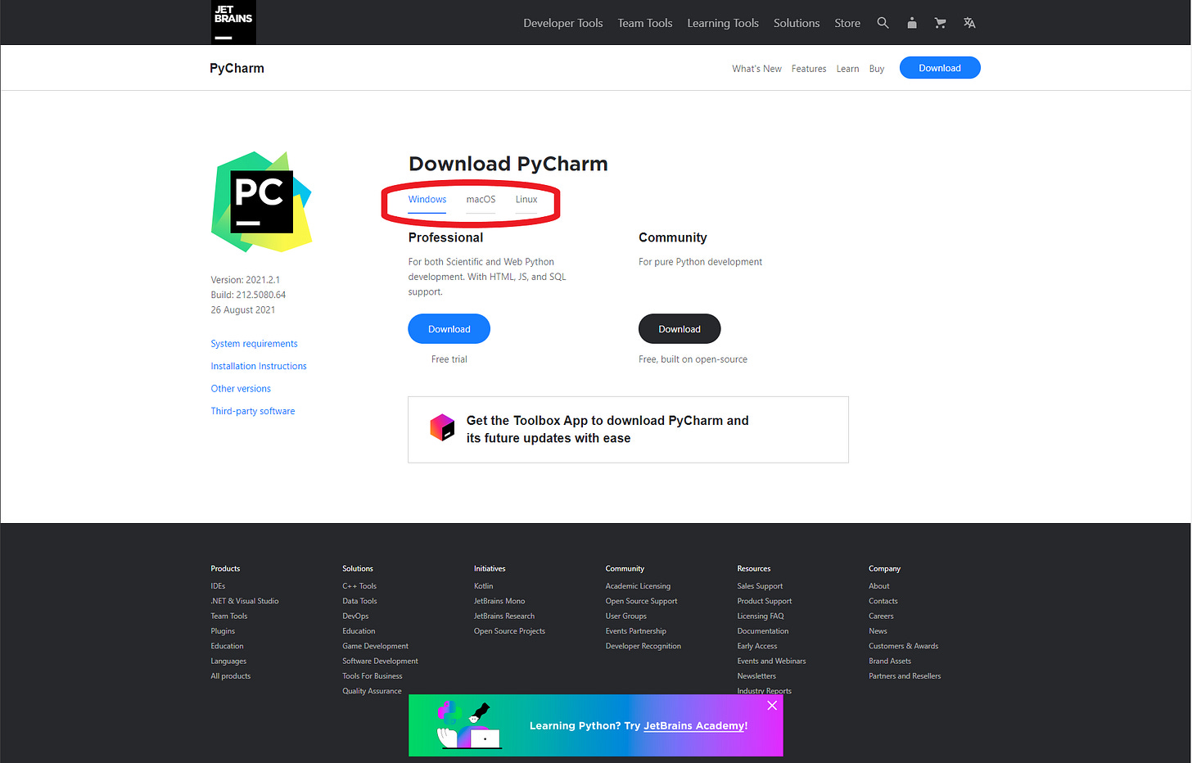Open System requirements link
Viewport: 1192px width, 763px height.
coord(254,344)
